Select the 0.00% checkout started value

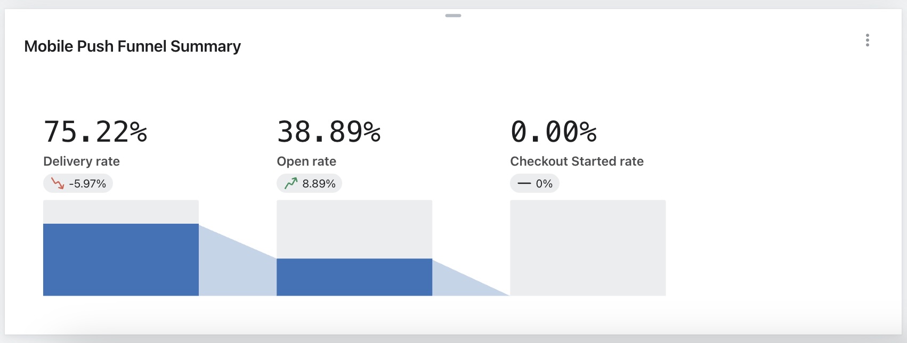click(554, 132)
